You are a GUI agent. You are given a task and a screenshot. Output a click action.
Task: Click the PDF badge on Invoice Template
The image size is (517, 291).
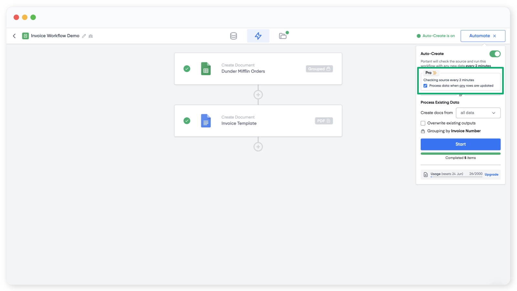pyautogui.click(x=323, y=121)
